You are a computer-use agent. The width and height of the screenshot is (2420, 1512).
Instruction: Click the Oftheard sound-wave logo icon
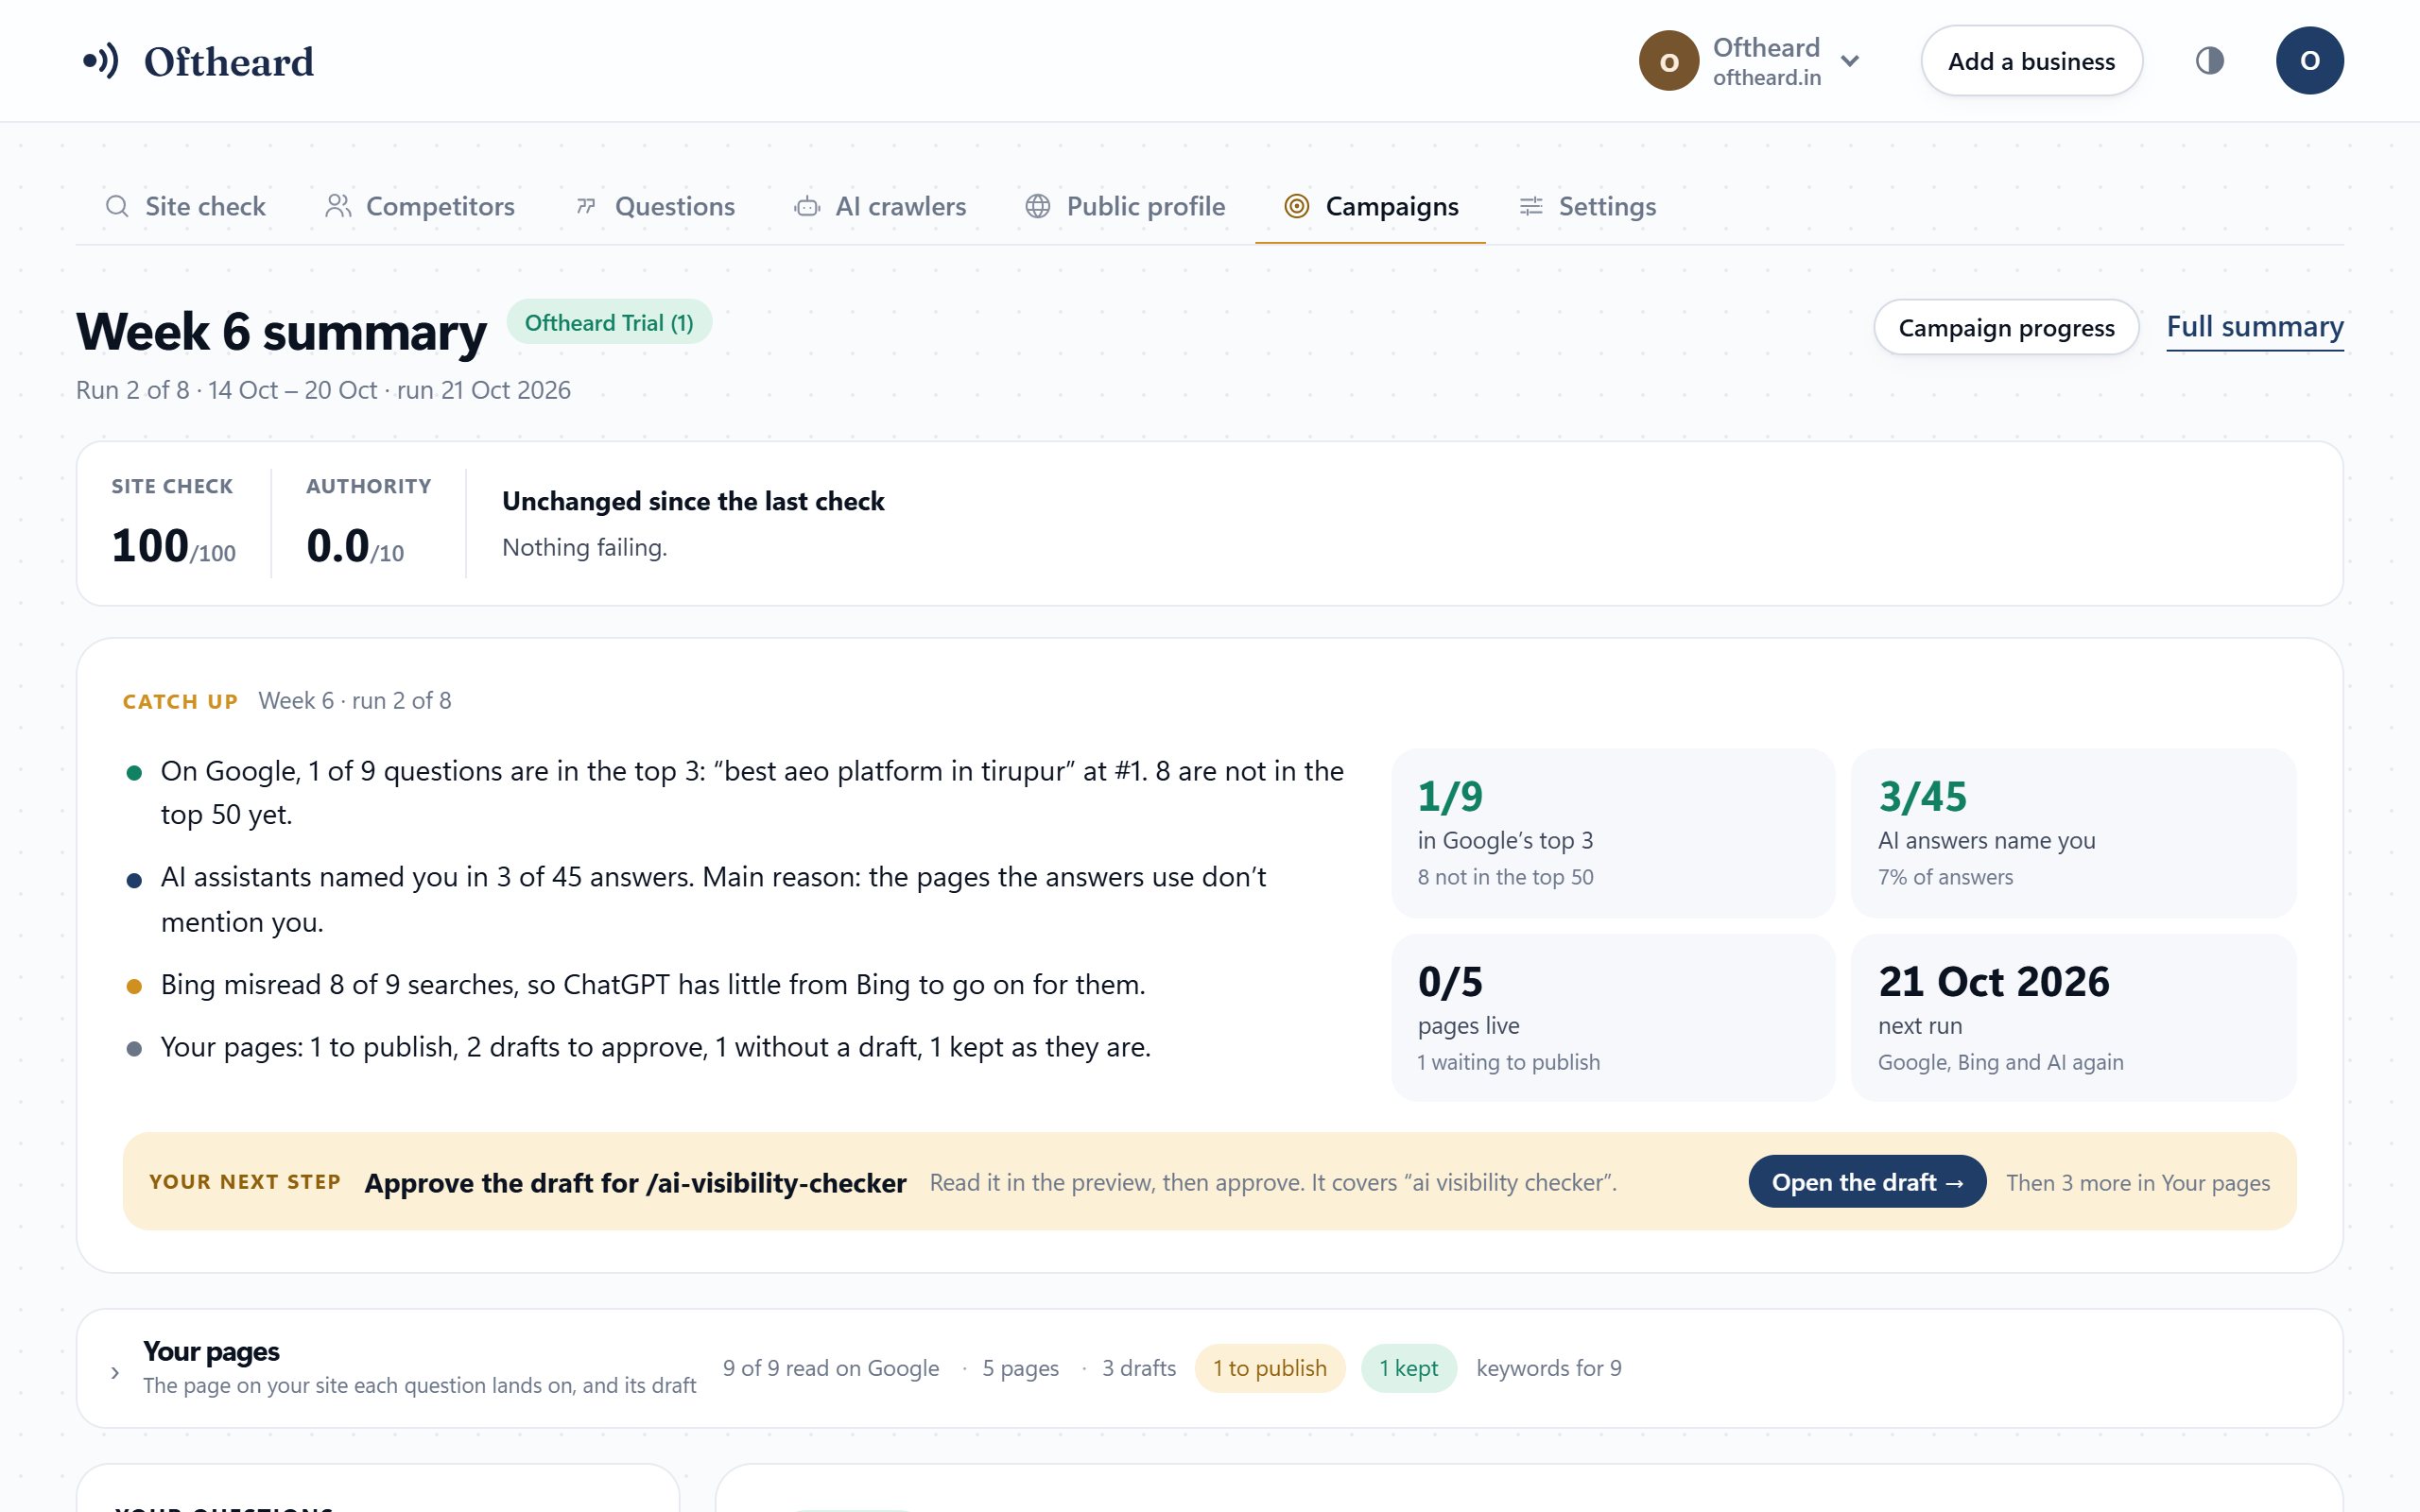tap(101, 61)
